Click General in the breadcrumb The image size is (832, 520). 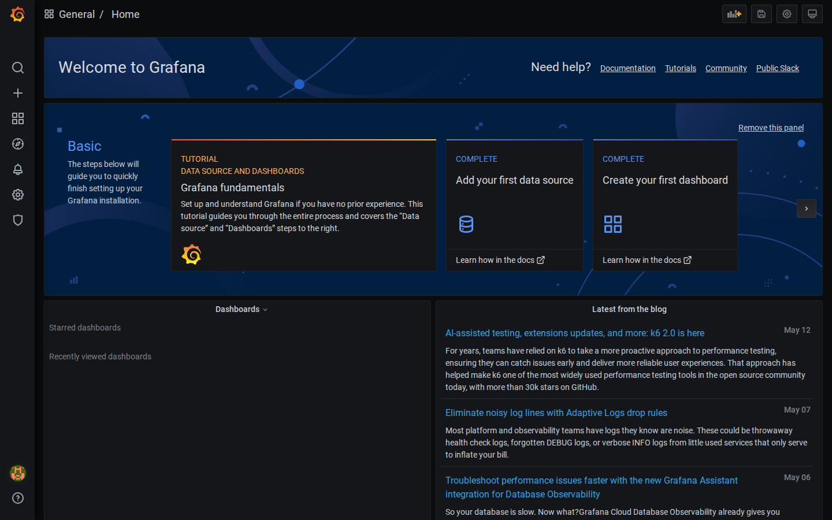[77, 14]
